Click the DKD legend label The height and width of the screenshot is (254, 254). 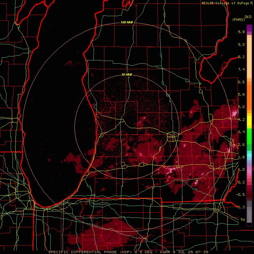[x=248, y=17]
